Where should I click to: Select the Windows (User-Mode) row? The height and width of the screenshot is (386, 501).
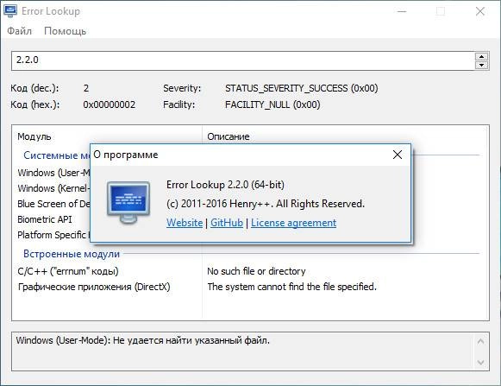(x=53, y=173)
